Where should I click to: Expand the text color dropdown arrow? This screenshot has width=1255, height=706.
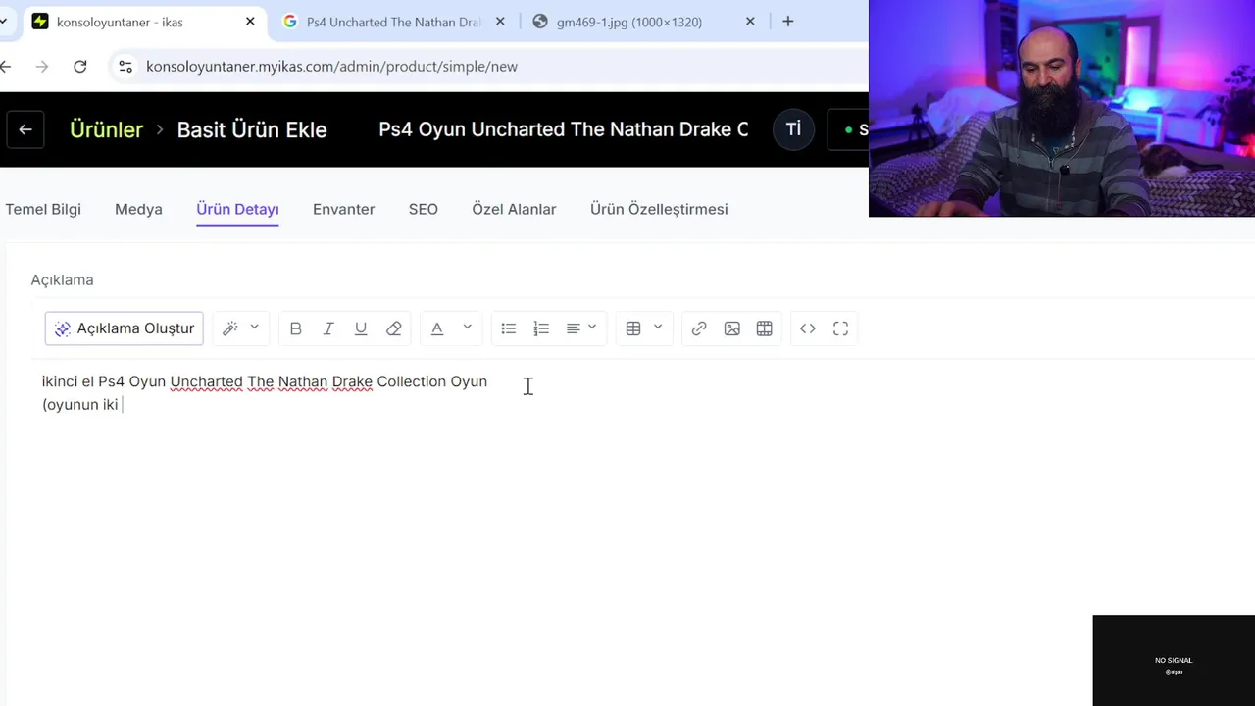pos(467,328)
